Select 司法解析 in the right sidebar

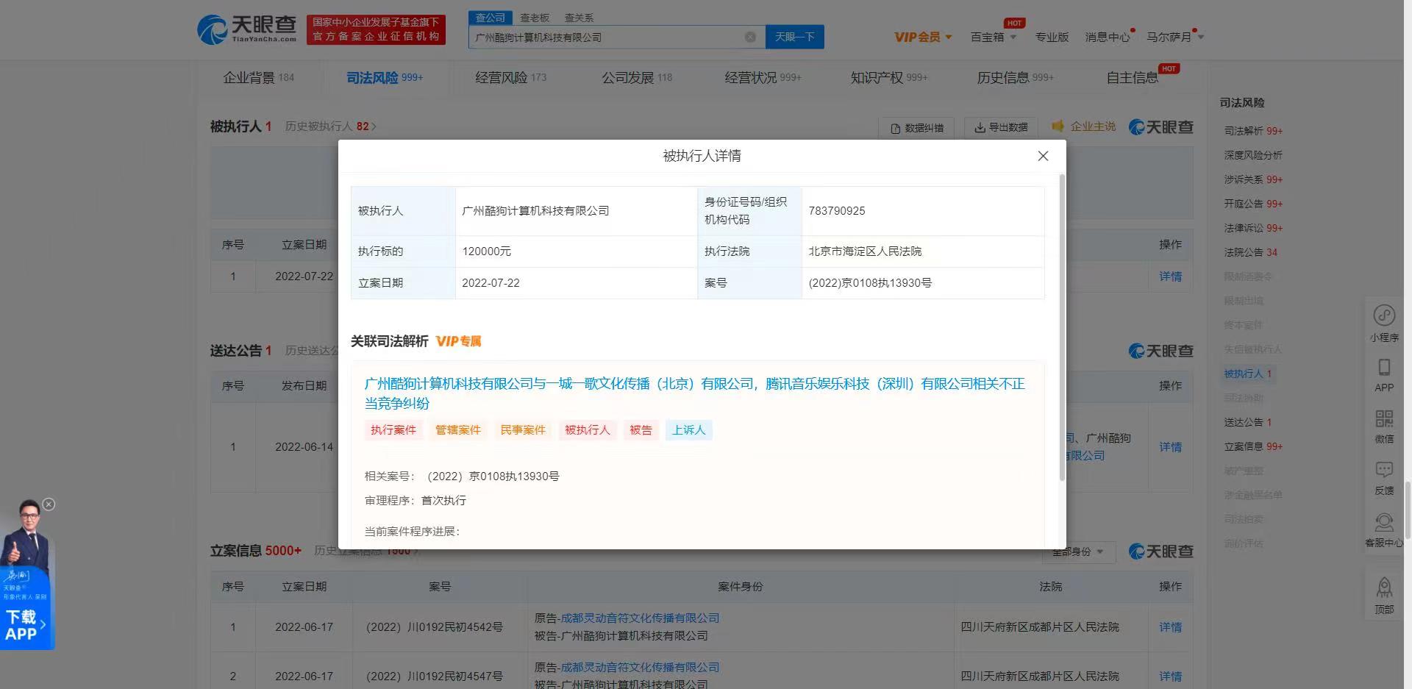(1253, 131)
